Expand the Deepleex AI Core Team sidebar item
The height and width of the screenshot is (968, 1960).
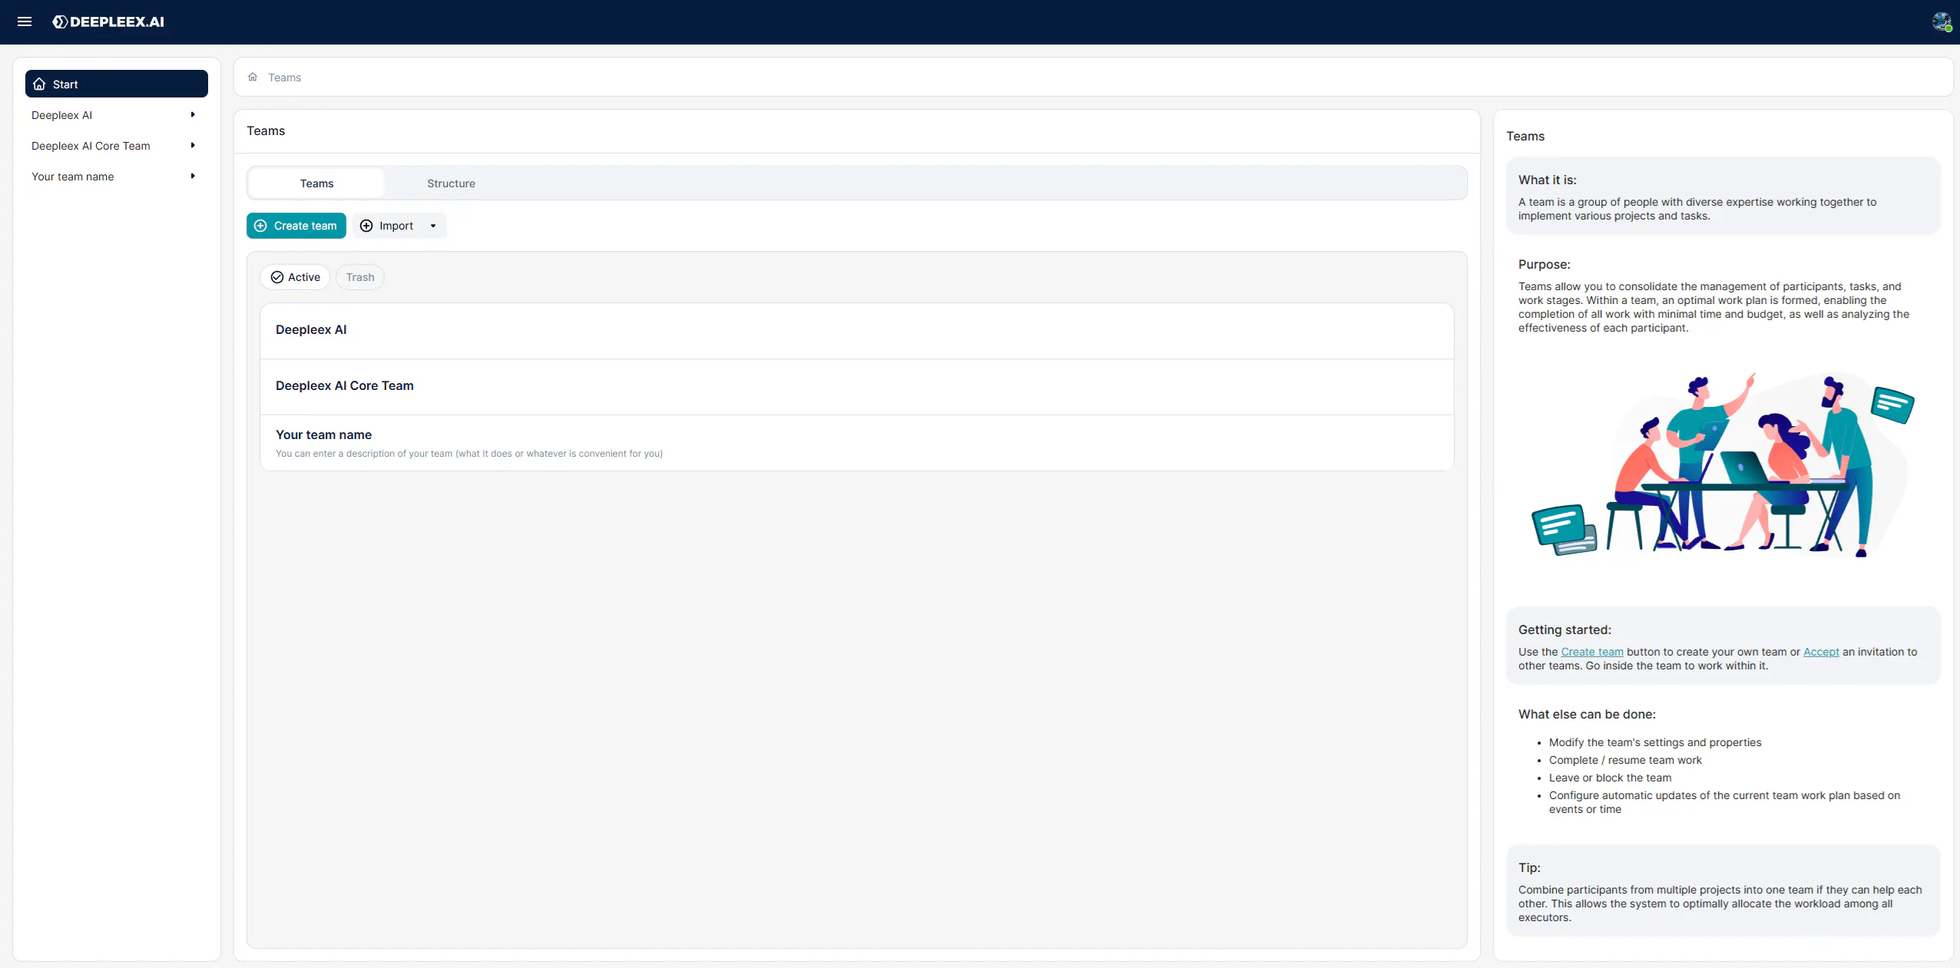pos(193,146)
